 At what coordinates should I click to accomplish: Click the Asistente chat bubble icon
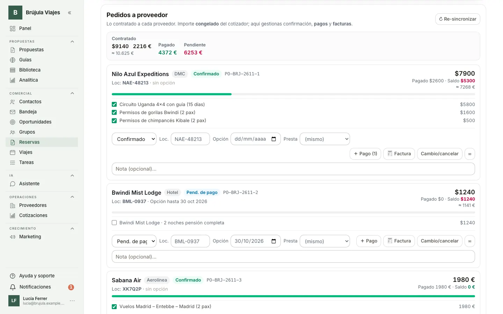pos(13,184)
